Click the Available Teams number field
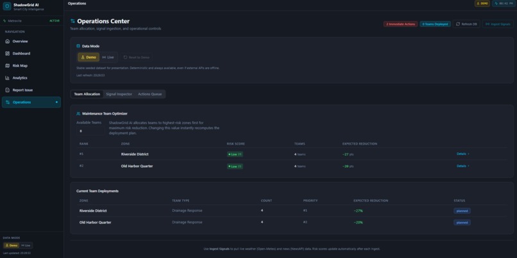 [x=90, y=131]
